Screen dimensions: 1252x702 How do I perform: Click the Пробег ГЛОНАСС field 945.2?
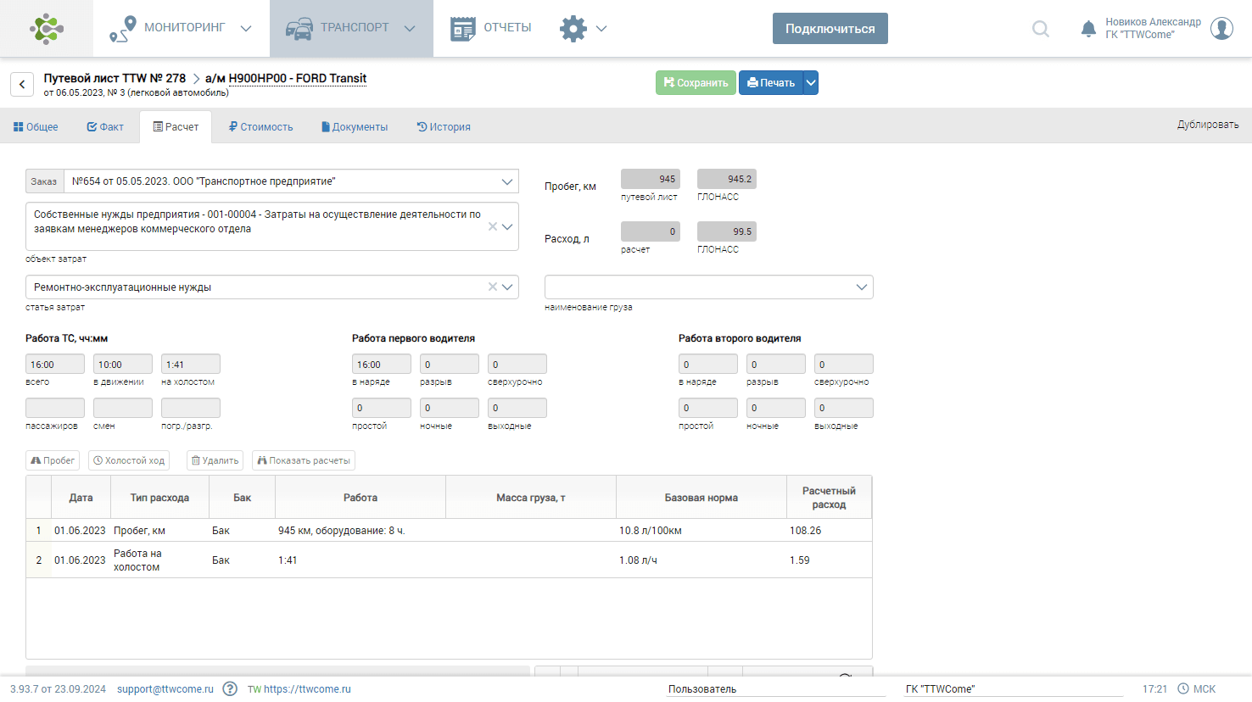(x=727, y=179)
